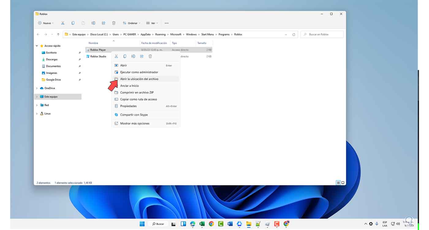Screen dimensions: 429x230
Task: Open Propiedades from the context menu
Action: coord(146,106)
